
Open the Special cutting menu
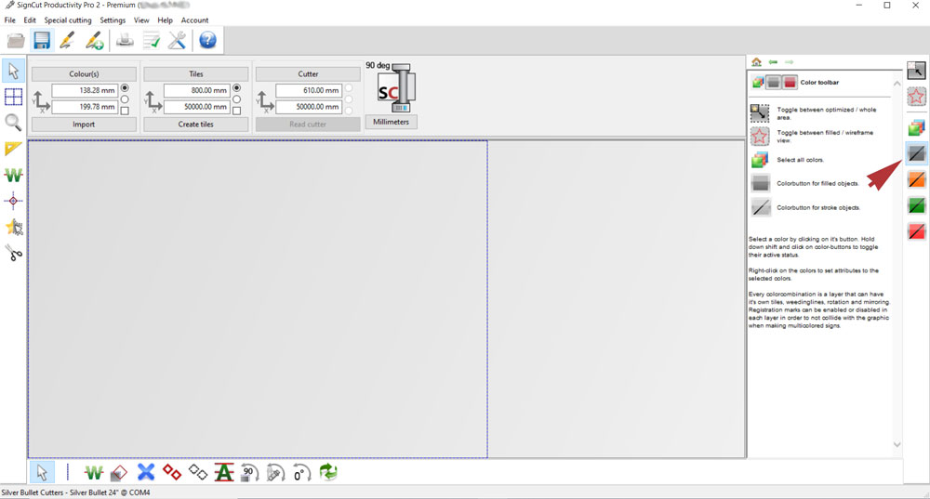tap(68, 20)
